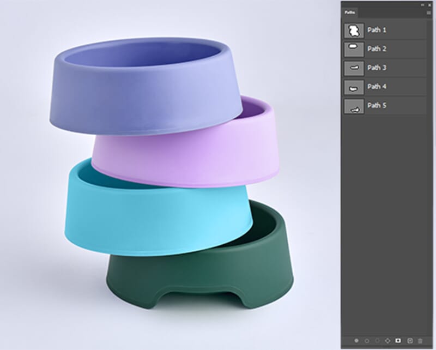Select Path 5 thumbnail
Image resolution: width=436 pixels, height=350 pixels.
click(354, 106)
